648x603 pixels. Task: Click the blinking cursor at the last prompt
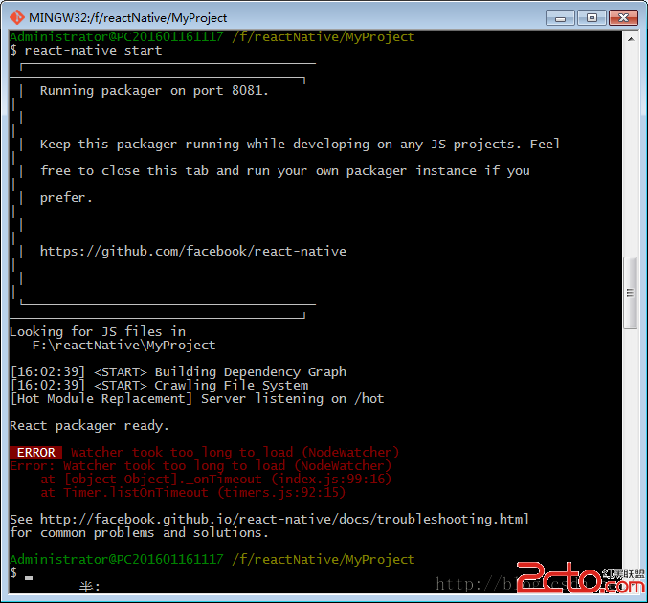(x=29, y=577)
